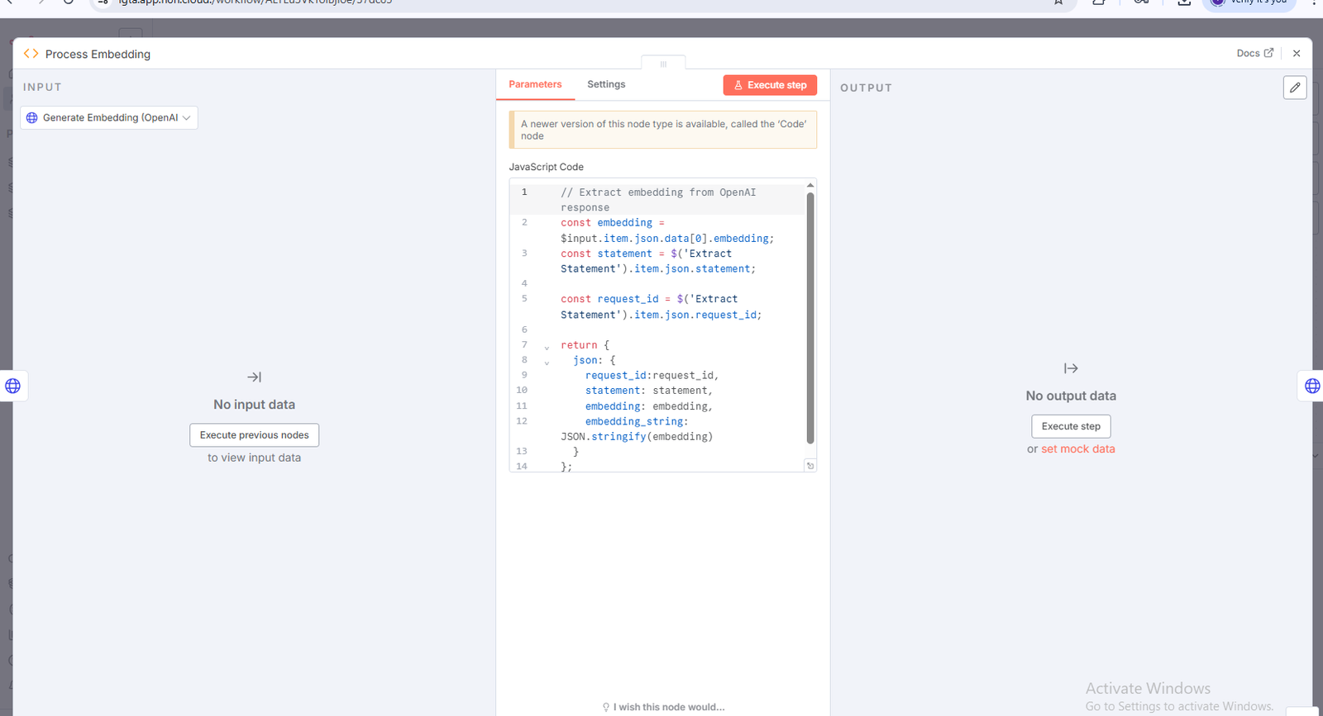Click the globe icon on left edge
This screenshot has width=1323, height=716.
click(x=13, y=386)
